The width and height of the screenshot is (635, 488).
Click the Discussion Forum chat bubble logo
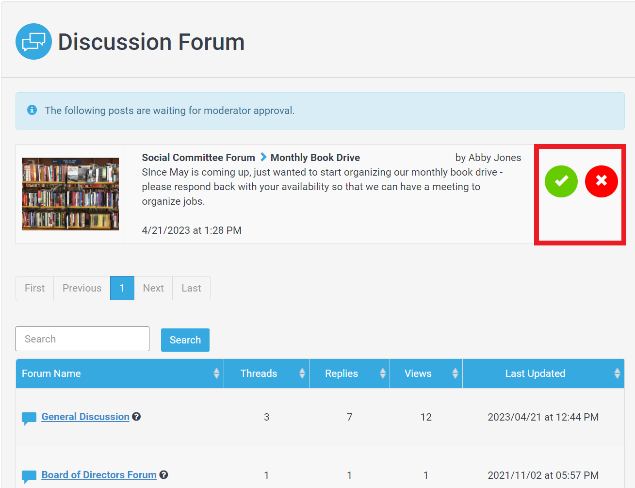pos(33,42)
